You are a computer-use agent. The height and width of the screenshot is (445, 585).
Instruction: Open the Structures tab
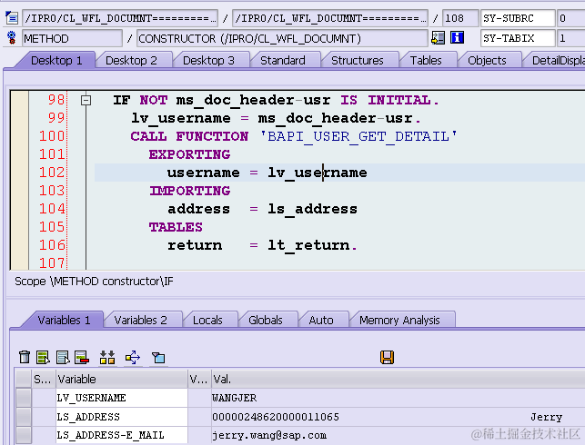point(357,60)
